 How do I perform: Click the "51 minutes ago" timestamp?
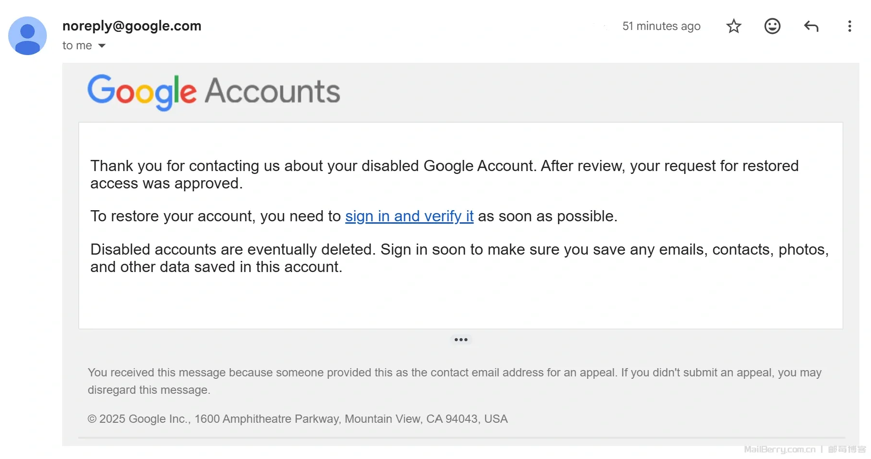pos(661,26)
